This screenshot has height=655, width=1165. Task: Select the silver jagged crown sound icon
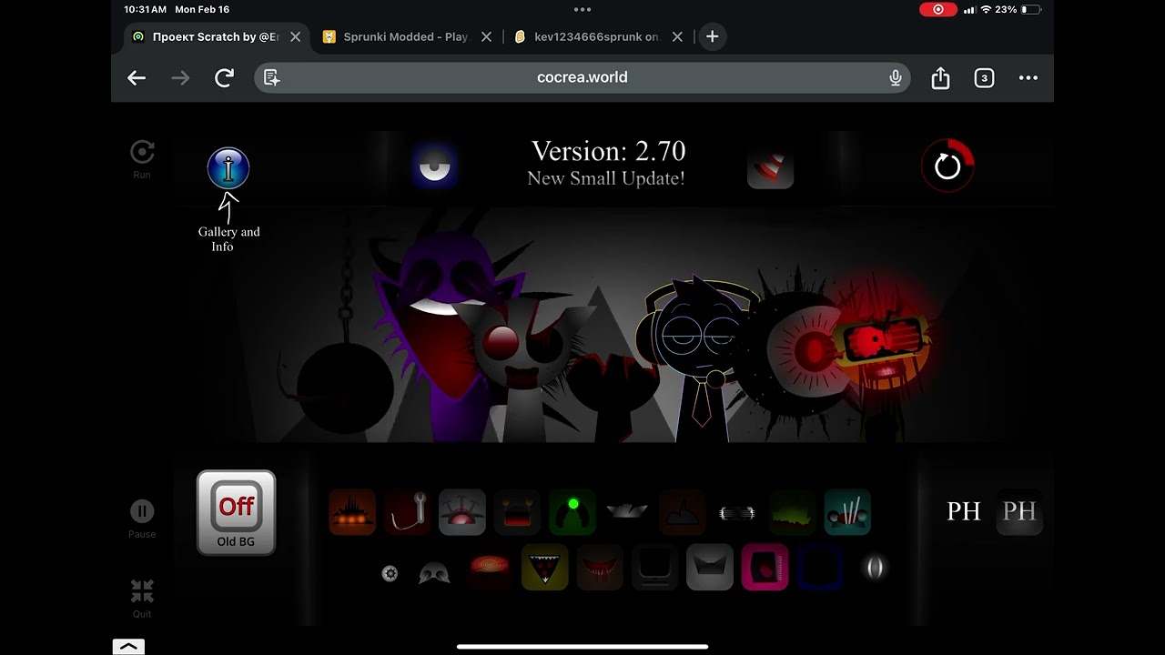click(x=627, y=512)
